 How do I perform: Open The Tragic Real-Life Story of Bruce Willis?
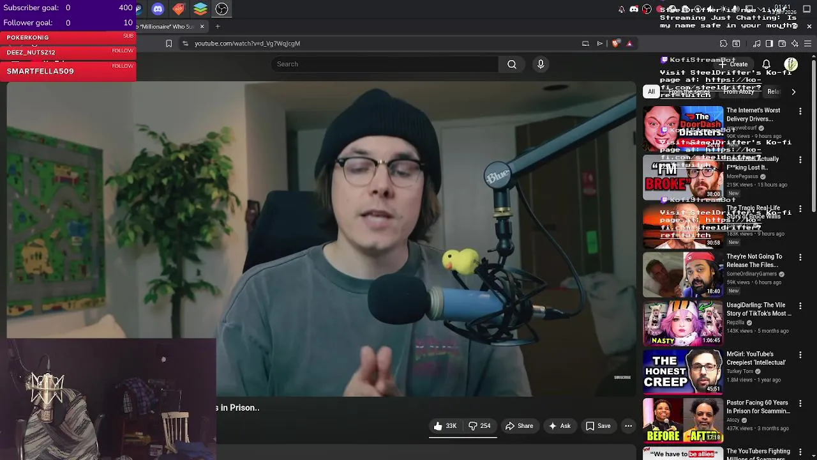pyautogui.click(x=754, y=212)
